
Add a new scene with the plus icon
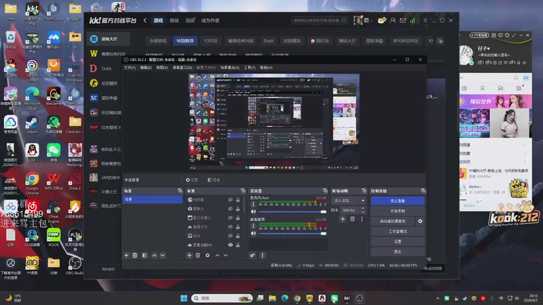pos(126,256)
